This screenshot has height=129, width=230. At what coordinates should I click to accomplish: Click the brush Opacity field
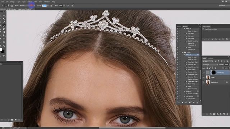coord(44,6)
